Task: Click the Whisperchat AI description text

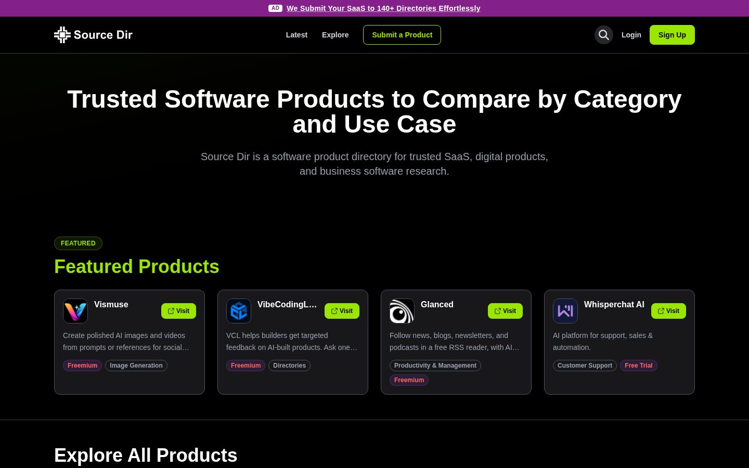Action: point(603,342)
